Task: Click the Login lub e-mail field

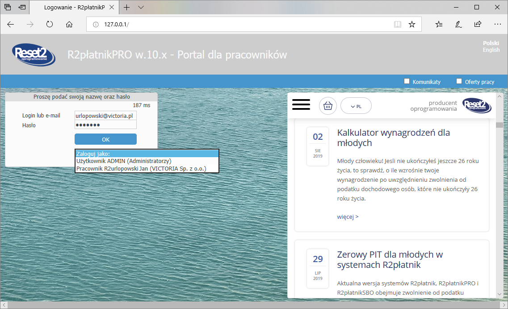Action: 105,116
